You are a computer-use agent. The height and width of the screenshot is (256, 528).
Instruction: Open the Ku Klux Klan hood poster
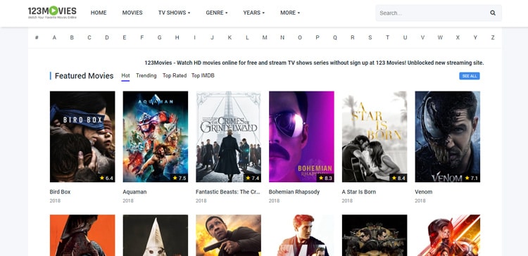(156, 235)
